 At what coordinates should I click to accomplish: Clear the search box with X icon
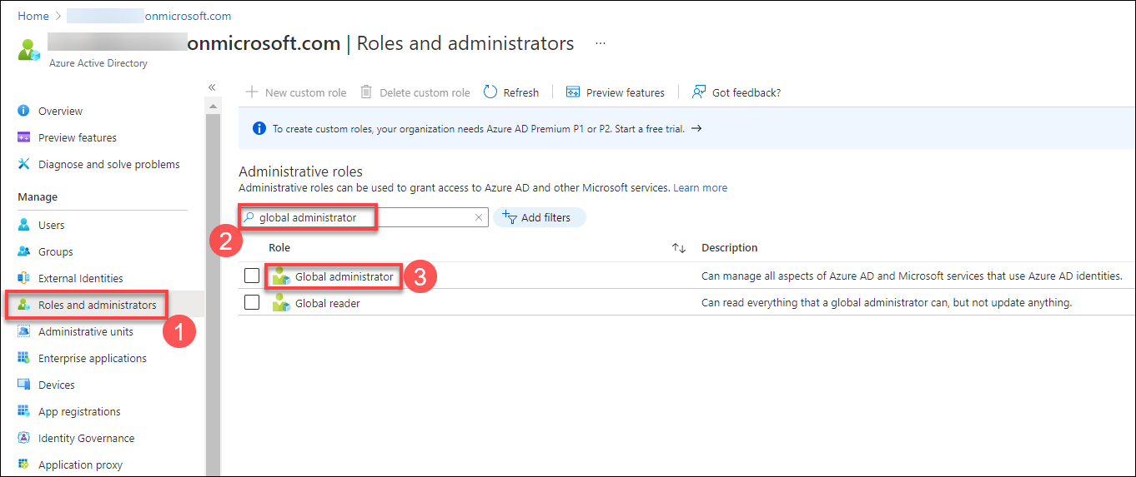(x=479, y=217)
